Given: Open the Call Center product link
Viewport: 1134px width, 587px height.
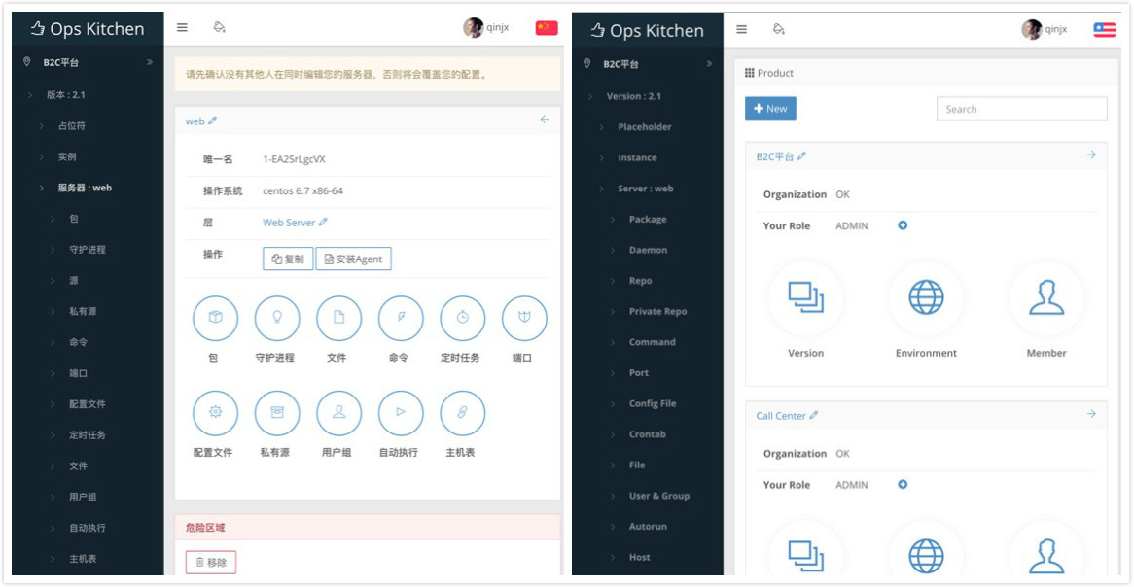Looking at the screenshot, I should point(781,416).
